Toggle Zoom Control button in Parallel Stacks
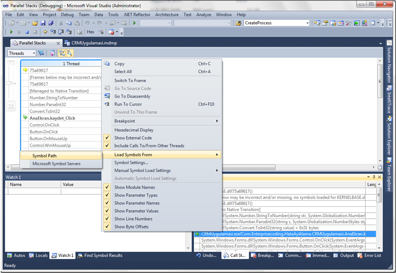Screen dimensions: 396x273 [70, 53]
